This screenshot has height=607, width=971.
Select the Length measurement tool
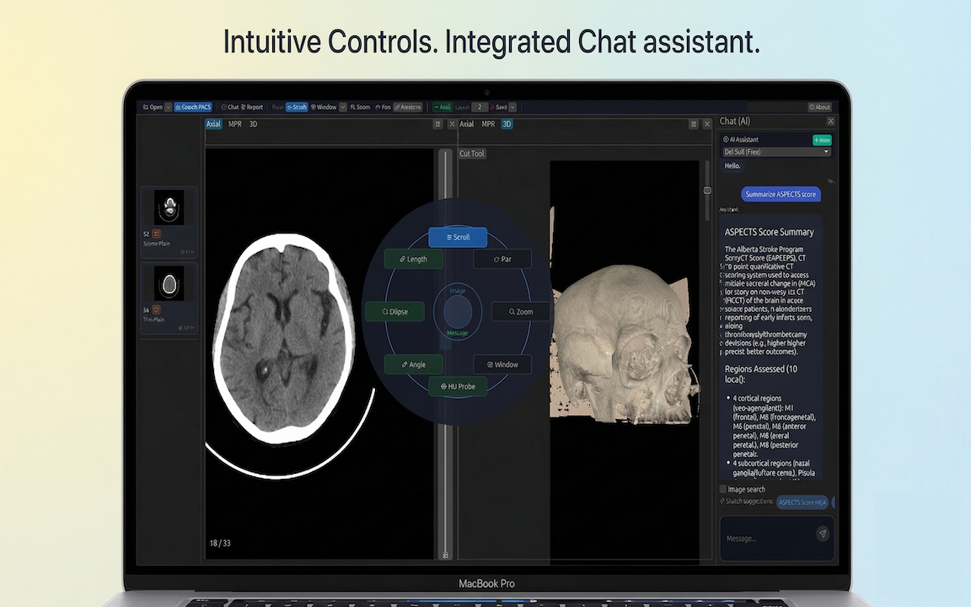[x=412, y=259]
